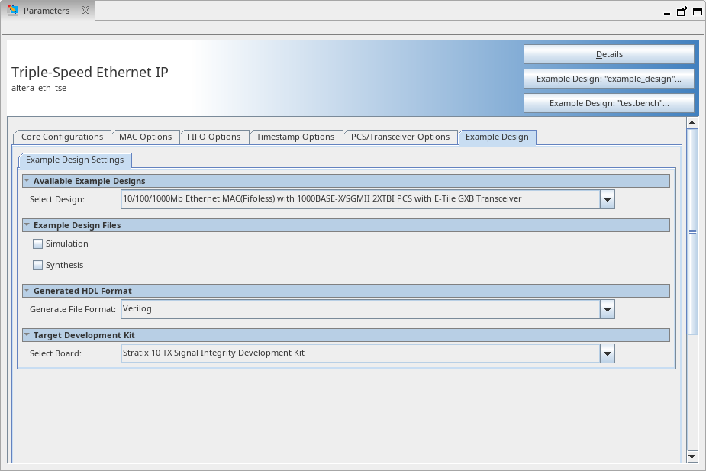Collapse the Target Development Kit section

(x=27, y=334)
